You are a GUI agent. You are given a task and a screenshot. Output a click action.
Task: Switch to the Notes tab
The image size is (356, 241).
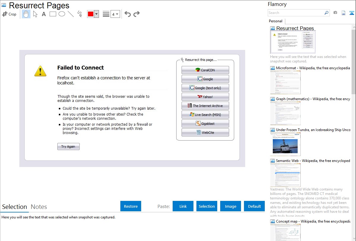pyautogui.click(x=39, y=207)
